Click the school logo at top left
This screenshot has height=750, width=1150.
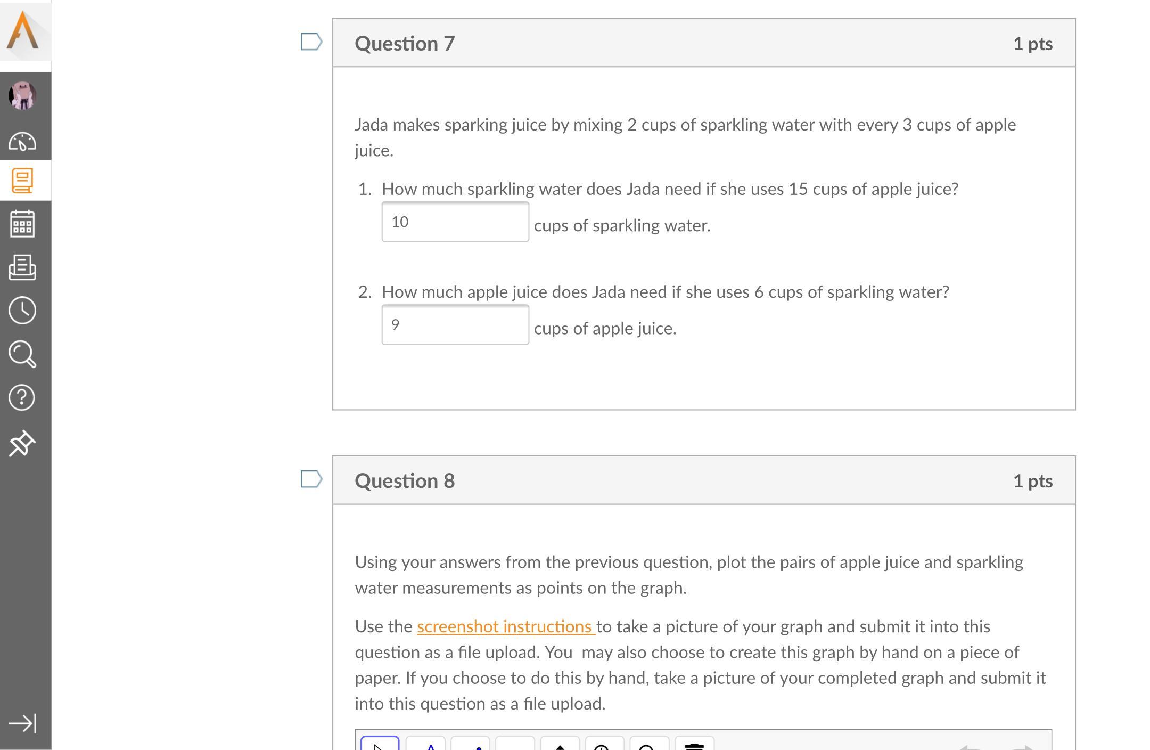(x=23, y=31)
